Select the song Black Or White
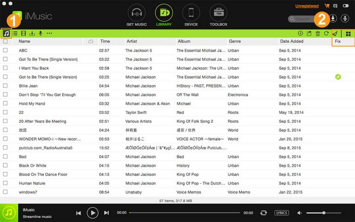The height and width of the screenshot is (222, 355). [x=33, y=166]
